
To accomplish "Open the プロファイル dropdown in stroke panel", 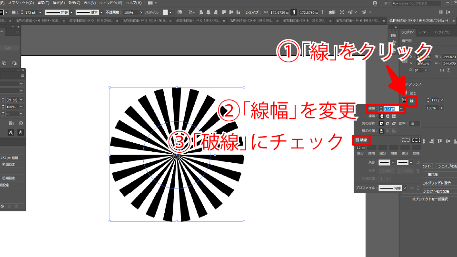I will coord(405,188).
